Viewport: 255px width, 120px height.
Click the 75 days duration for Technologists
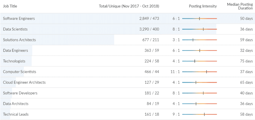click(x=246, y=61)
